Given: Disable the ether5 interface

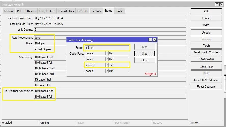Looking at the screenshot, I should tap(206, 33).
